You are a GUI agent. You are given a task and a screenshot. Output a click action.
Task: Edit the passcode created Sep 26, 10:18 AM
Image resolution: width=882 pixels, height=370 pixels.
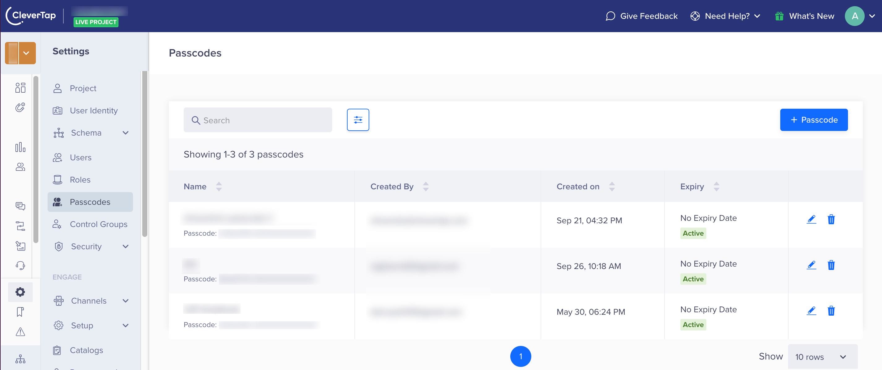[x=811, y=265]
